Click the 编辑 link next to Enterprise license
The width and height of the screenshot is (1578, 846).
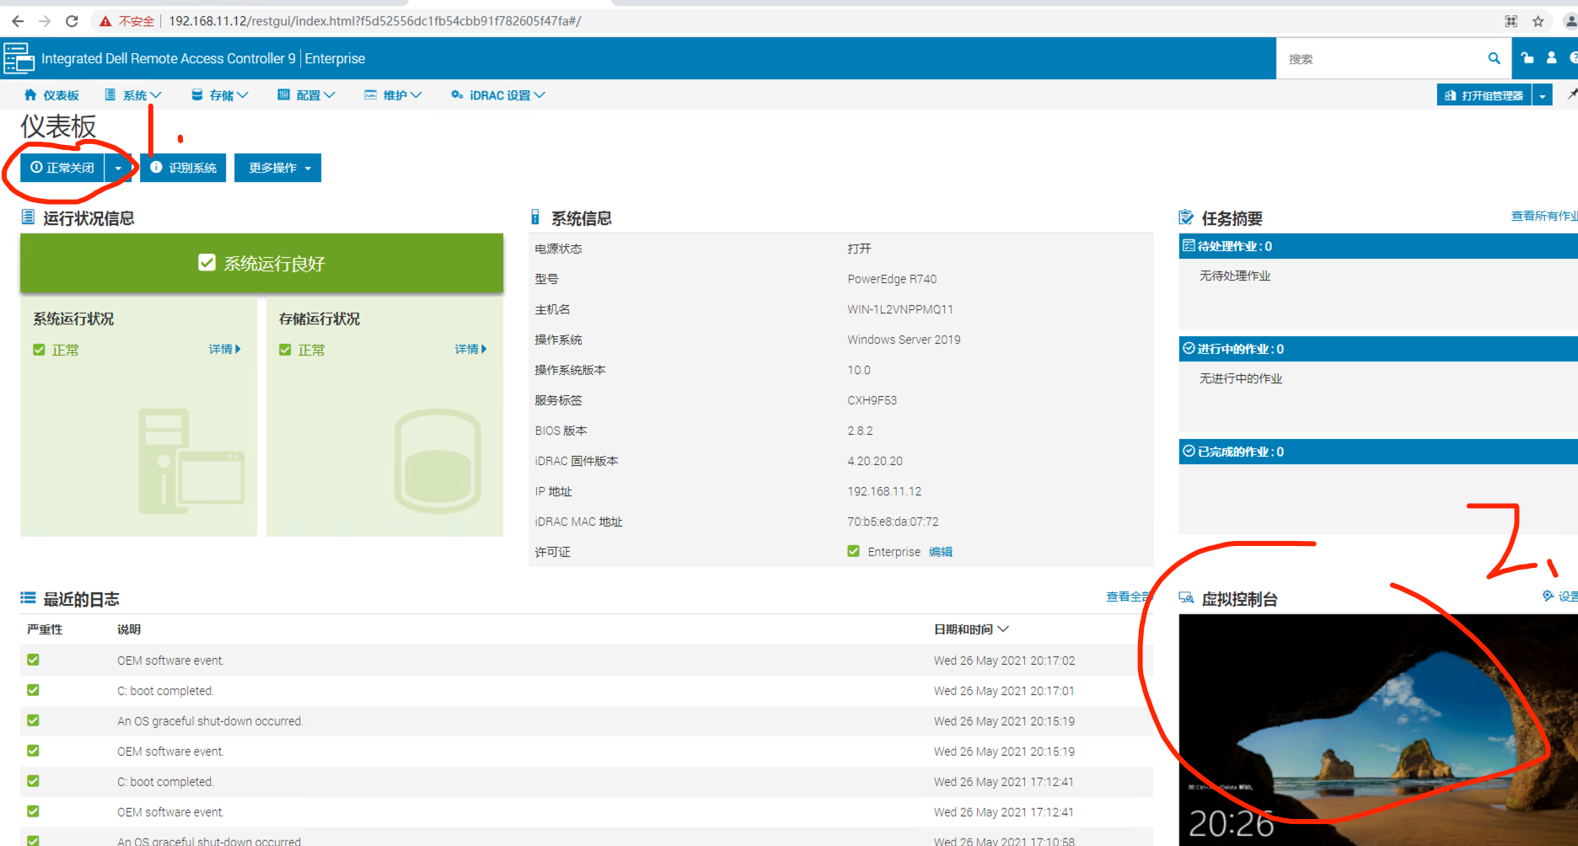pyautogui.click(x=941, y=552)
